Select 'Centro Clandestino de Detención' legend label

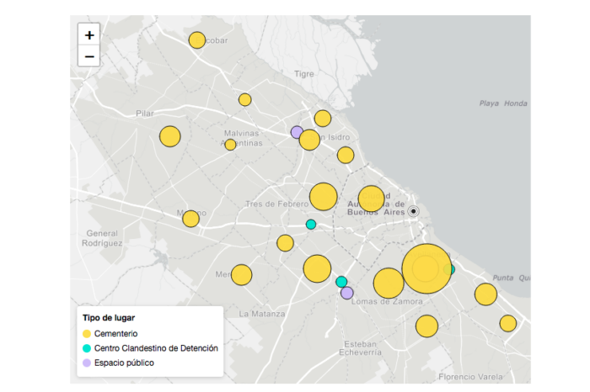pos(156,348)
